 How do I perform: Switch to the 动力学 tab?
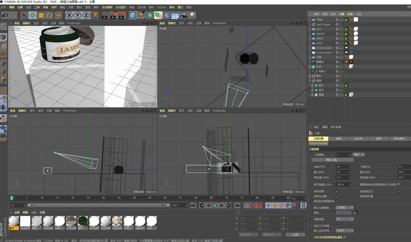pyautogui.click(x=359, y=139)
